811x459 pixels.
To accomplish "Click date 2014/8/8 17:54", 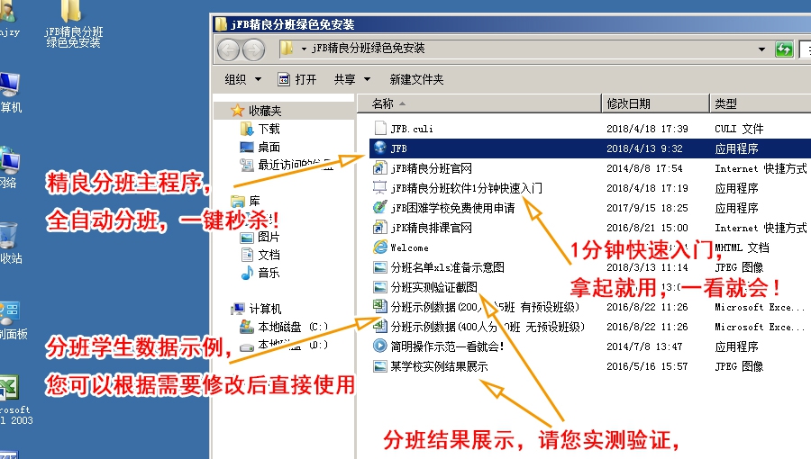I will (644, 168).
